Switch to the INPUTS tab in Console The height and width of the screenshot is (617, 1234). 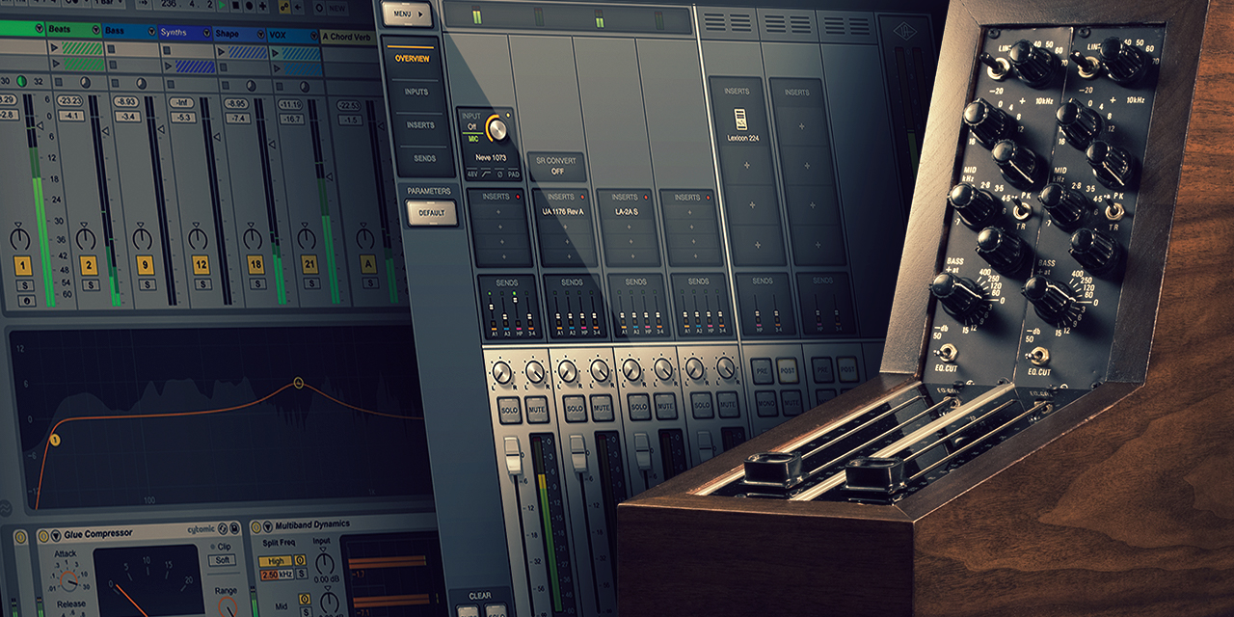click(x=417, y=93)
